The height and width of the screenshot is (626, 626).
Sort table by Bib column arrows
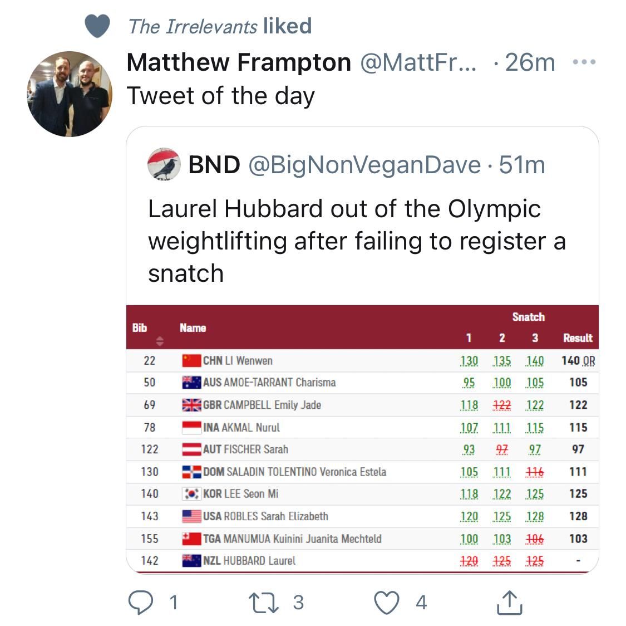pos(160,340)
